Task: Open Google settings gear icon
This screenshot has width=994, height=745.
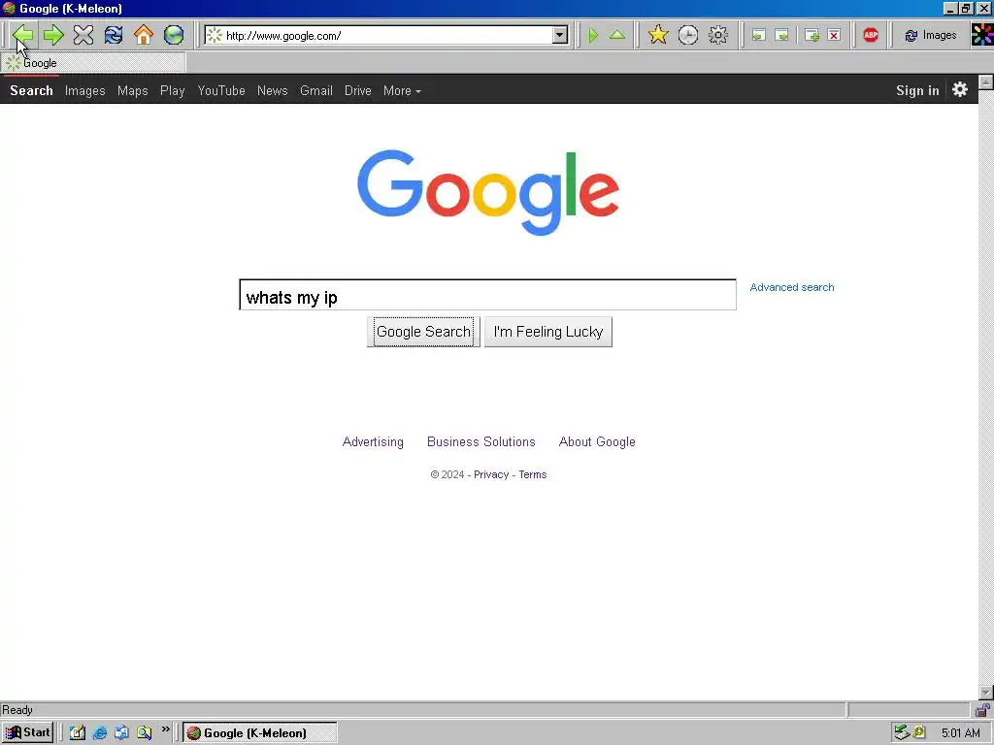Action: (960, 90)
